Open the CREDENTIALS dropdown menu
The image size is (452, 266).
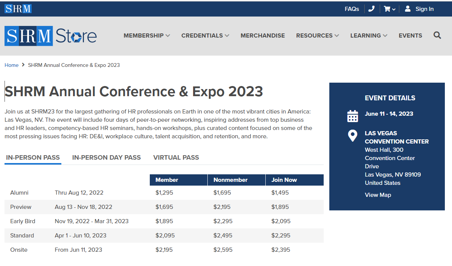(x=205, y=35)
